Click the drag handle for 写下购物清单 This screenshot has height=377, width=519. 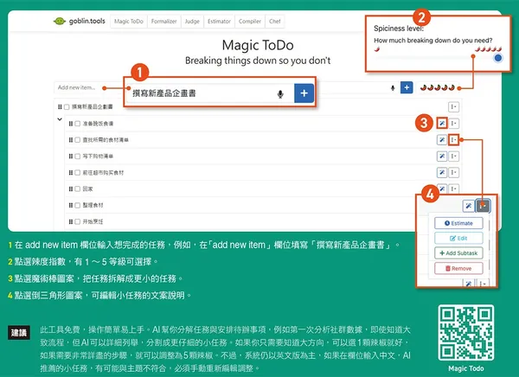click(x=71, y=156)
